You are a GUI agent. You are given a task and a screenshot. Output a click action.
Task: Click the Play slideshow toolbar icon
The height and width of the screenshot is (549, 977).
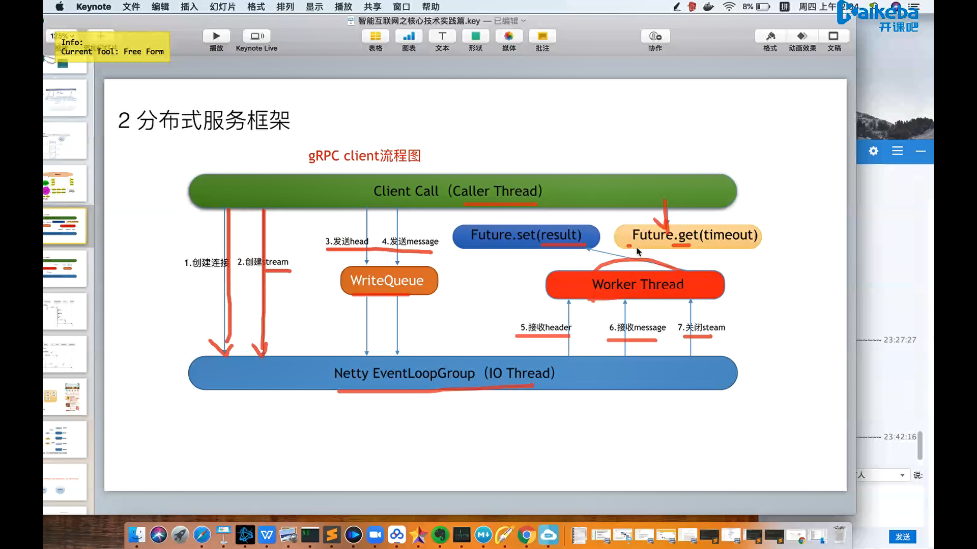216,36
